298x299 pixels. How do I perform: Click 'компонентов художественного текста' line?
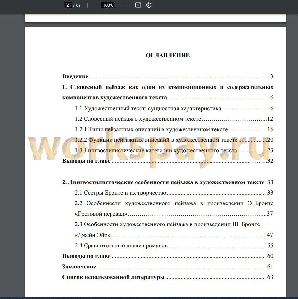click(x=168, y=97)
